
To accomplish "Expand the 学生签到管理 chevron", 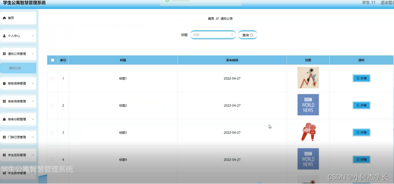I will tap(33, 155).
